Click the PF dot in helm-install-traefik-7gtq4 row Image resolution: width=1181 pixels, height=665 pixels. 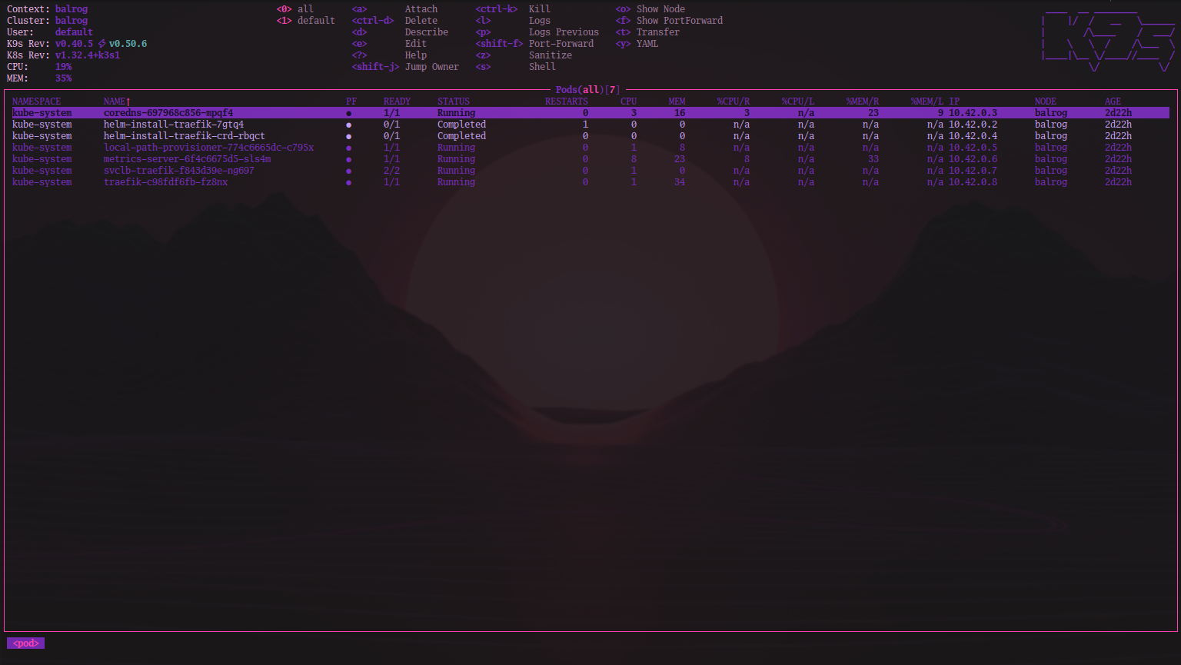click(348, 125)
